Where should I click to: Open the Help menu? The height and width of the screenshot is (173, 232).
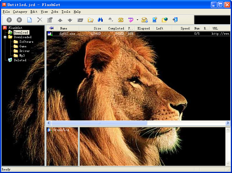pyautogui.click(x=77, y=12)
